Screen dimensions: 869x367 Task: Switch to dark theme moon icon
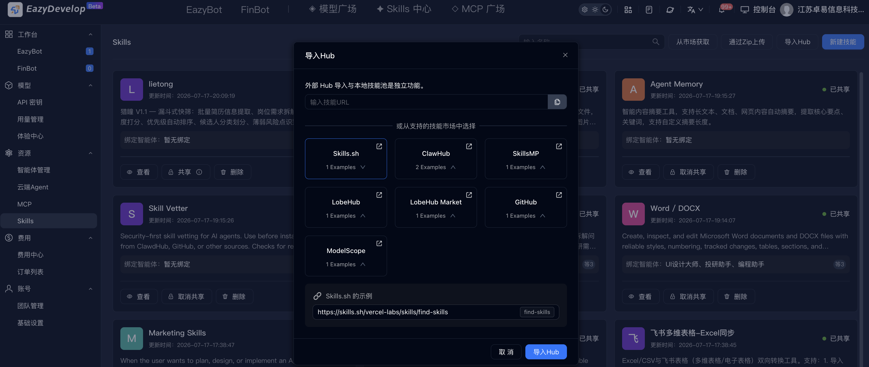pos(606,9)
